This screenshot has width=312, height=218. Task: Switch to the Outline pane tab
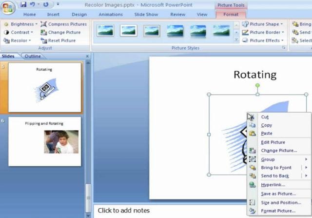[33, 56]
